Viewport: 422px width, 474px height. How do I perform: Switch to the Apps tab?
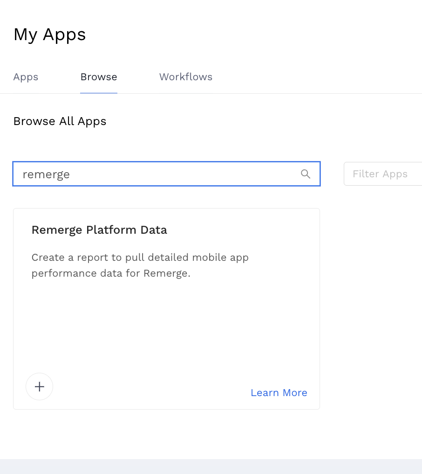click(x=26, y=77)
